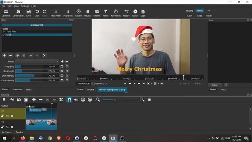Open the timeline hamburger menu
Screen dimensions: 252x142
pos(4,100)
